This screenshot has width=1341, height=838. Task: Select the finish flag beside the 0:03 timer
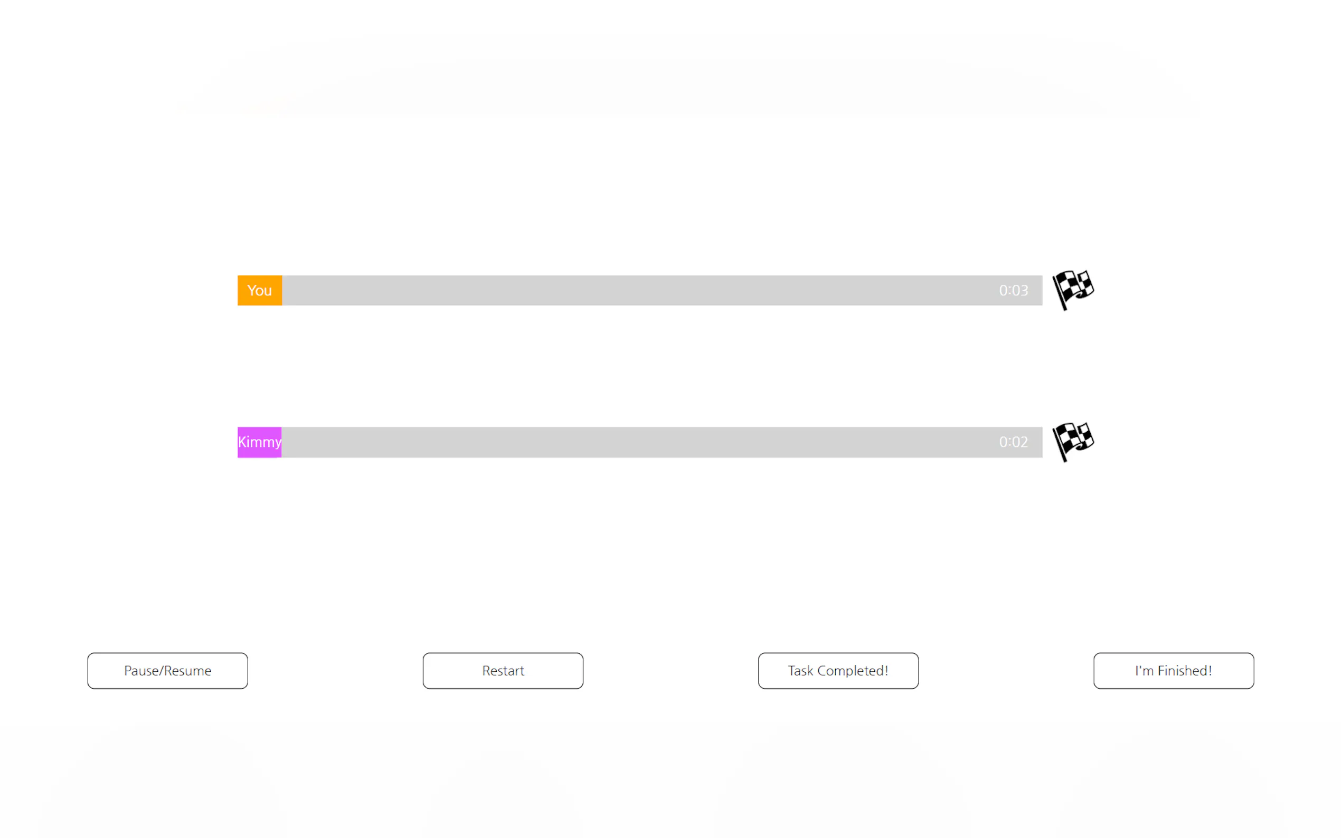coord(1072,289)
